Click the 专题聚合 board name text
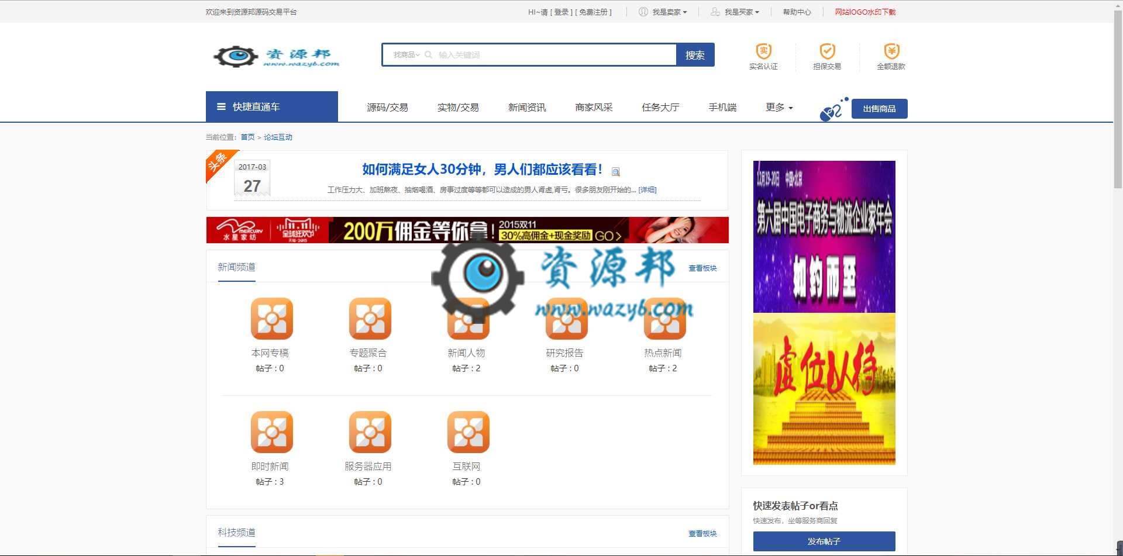Viewport: 1123px width, 556px height. pos(368,353)
